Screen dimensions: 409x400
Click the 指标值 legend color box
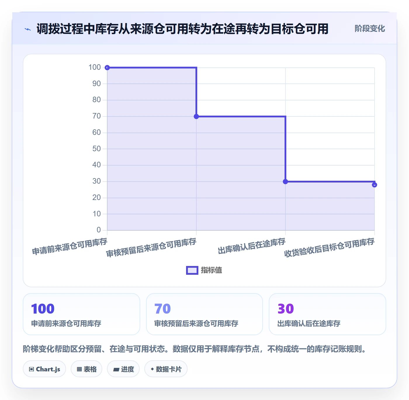click(192, 270)
